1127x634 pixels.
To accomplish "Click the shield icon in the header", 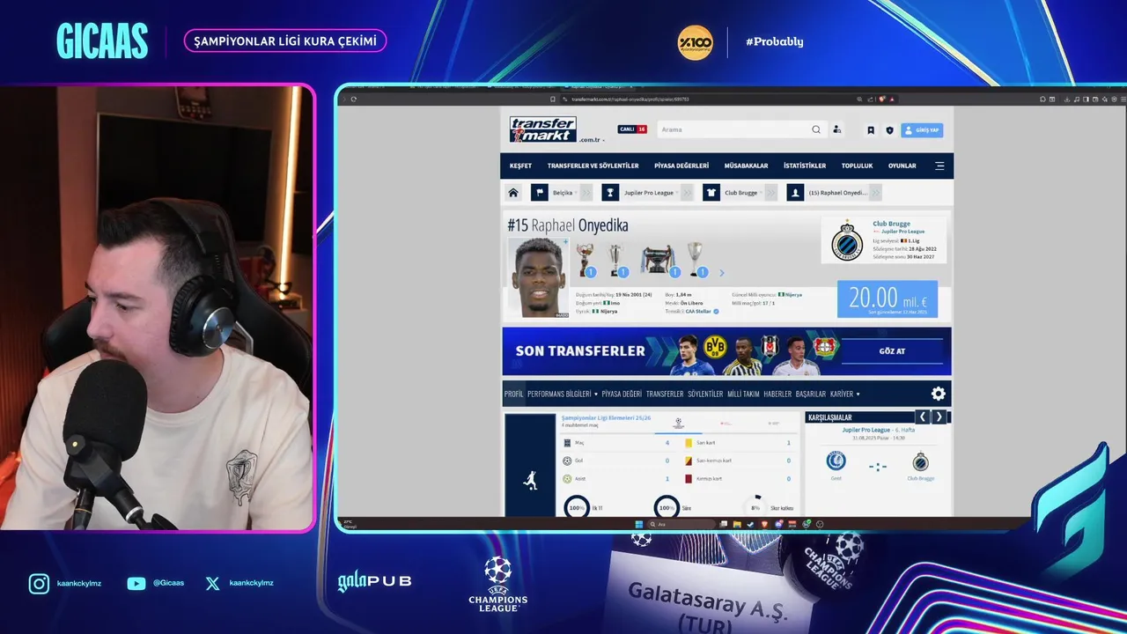I will pyautogui.click(x=889, y=130).
